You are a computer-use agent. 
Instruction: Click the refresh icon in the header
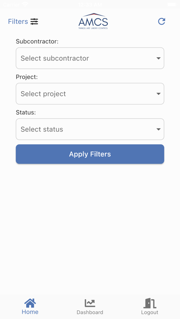point(162,22)
